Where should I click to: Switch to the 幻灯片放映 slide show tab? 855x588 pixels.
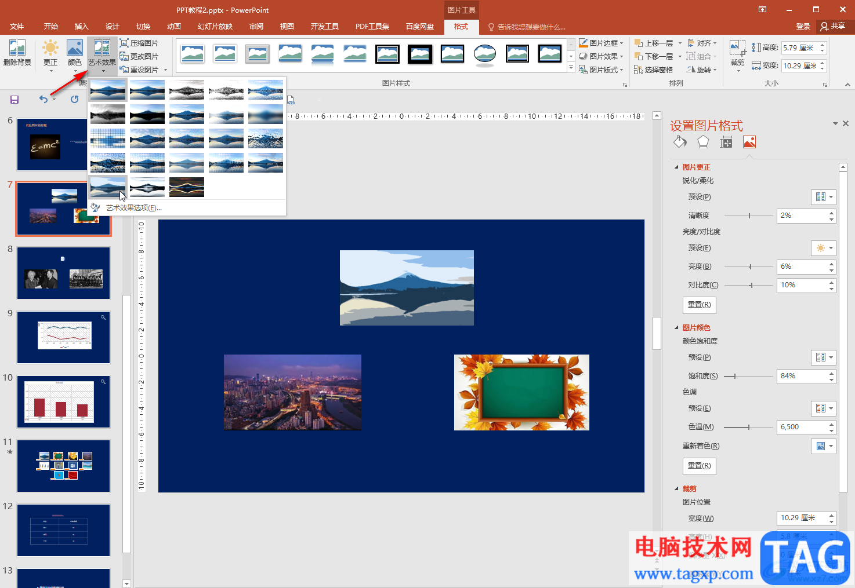[x=215, y=27]
